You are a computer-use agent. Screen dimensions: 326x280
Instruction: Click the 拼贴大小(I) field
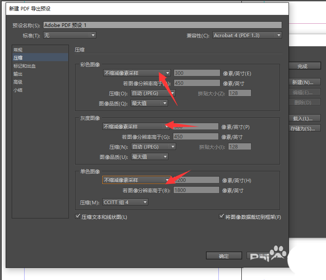click(239, 147)
